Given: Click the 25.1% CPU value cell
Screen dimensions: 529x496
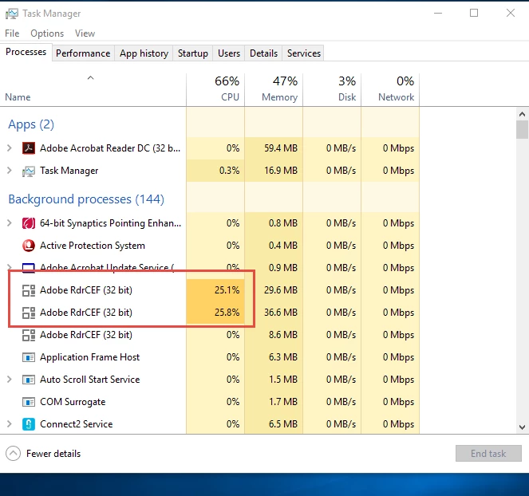Looking at the screenshot, I should click(x=215, y=290).
